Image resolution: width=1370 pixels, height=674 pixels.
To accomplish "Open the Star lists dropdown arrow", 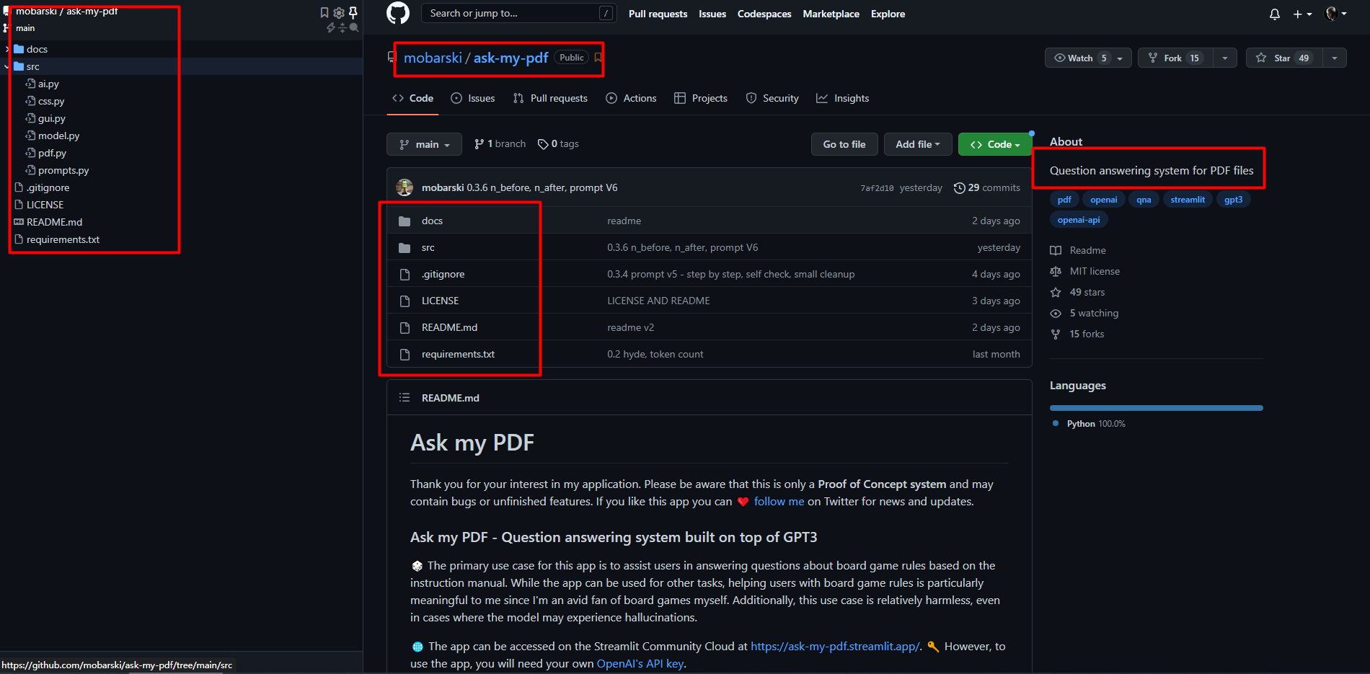I will point(1335,58).
